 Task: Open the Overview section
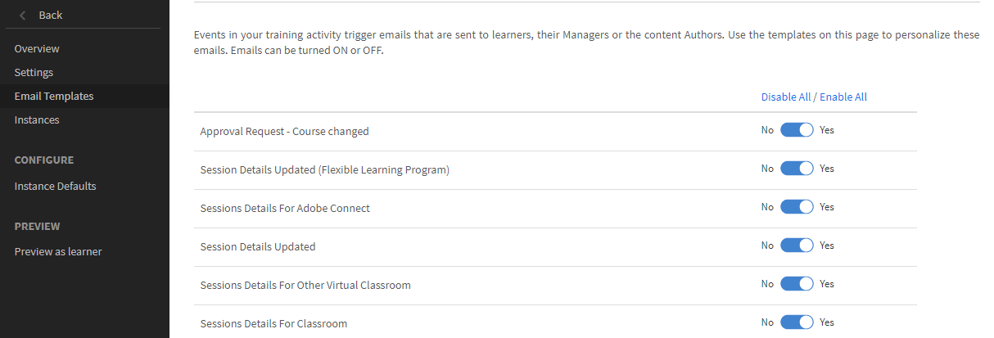click(x=37, y=49)
